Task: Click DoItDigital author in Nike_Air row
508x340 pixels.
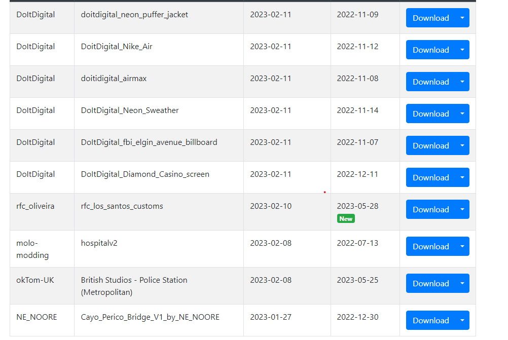Action: tap(35, 47)
